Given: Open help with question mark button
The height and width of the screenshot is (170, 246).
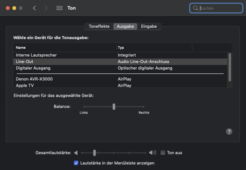Looking at the screenshot, I should click(229, 131).
